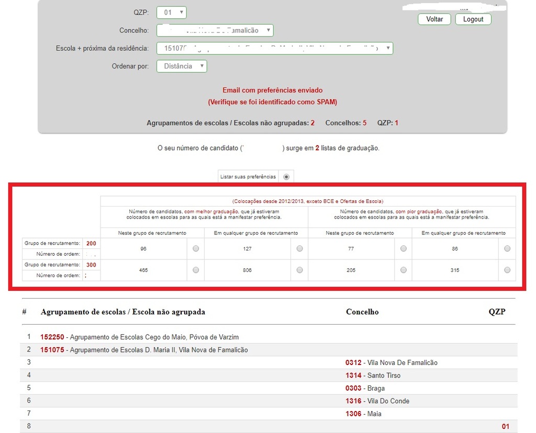Image resolution: width=536 pixels, height=433 pixels.
Task: Click QZP code 01 in last row
Action: (x=505, y=427)
